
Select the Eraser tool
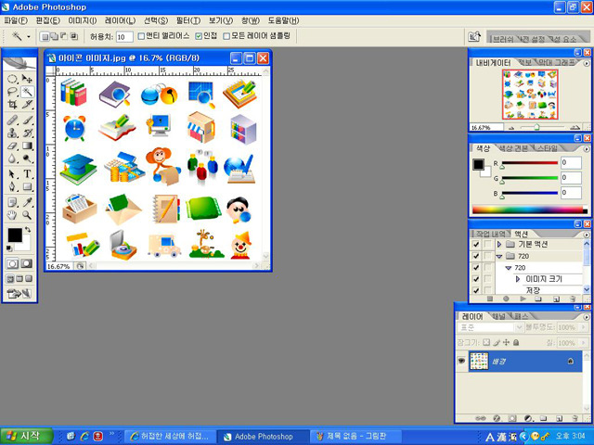(12, 146)
